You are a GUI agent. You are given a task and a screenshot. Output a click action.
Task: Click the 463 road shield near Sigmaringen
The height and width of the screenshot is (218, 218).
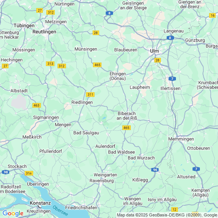(37, 105)
